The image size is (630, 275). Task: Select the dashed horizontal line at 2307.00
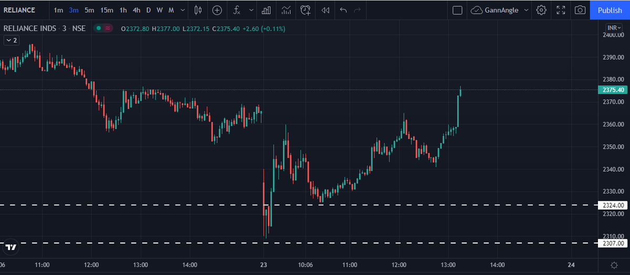[299, 243]
